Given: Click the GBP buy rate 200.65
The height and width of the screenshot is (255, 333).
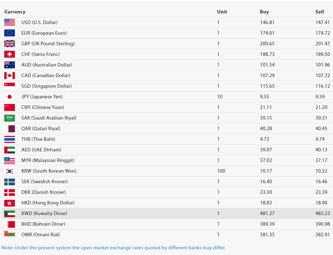Looking at the screenshot, I should pos(267,44).
